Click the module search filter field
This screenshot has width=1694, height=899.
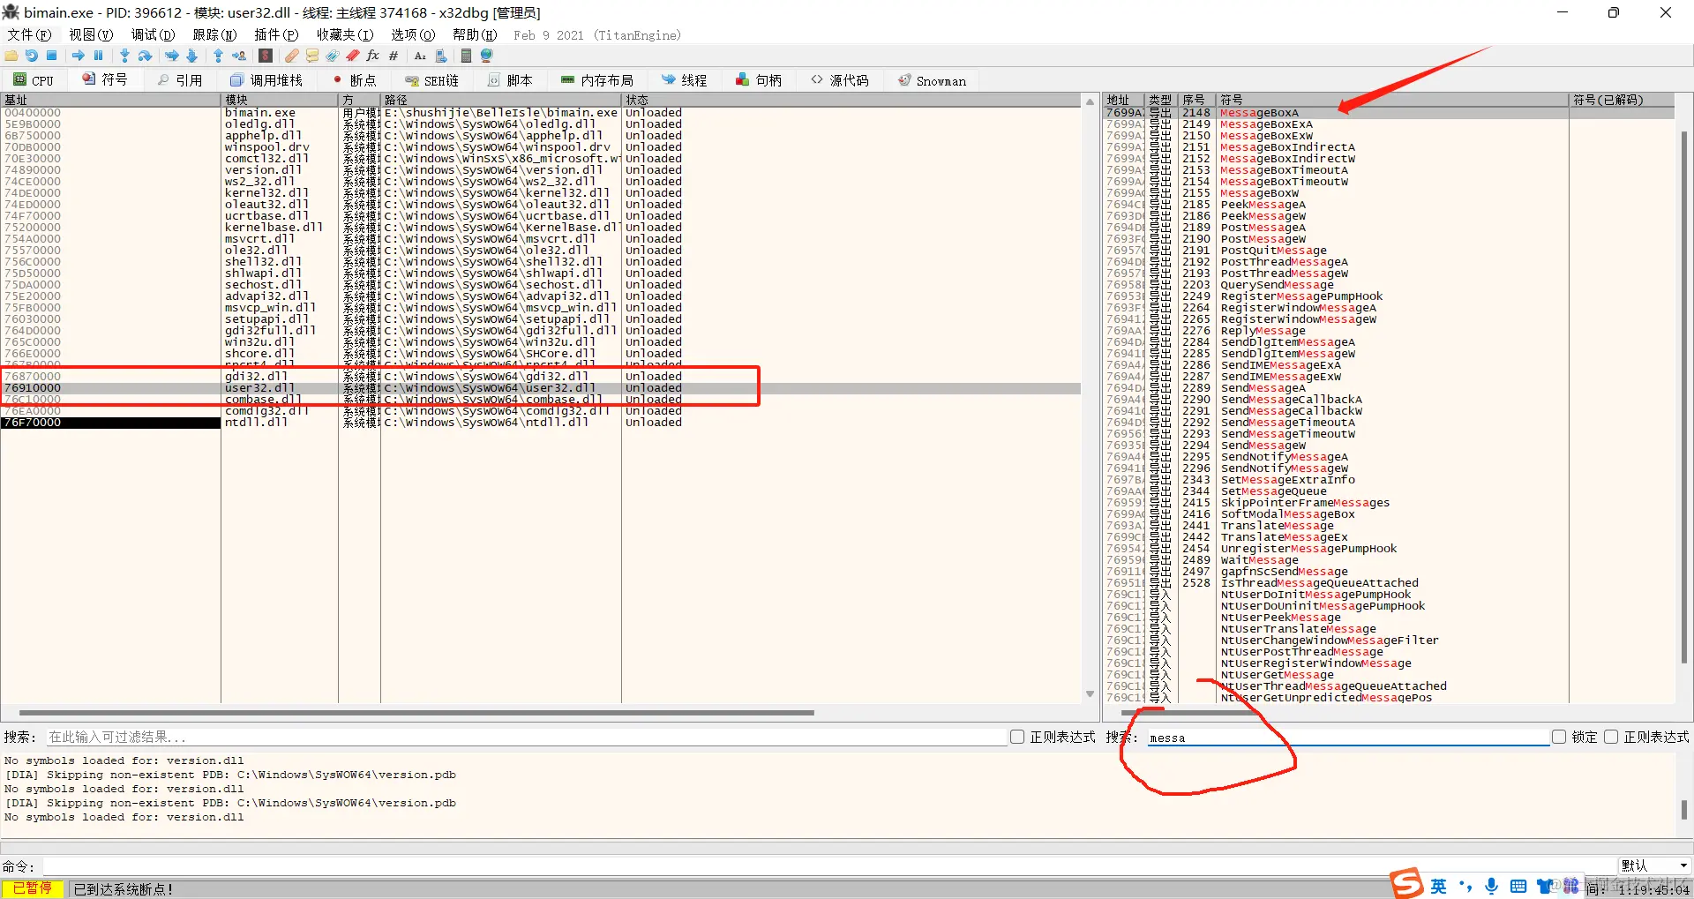(526, 737)
